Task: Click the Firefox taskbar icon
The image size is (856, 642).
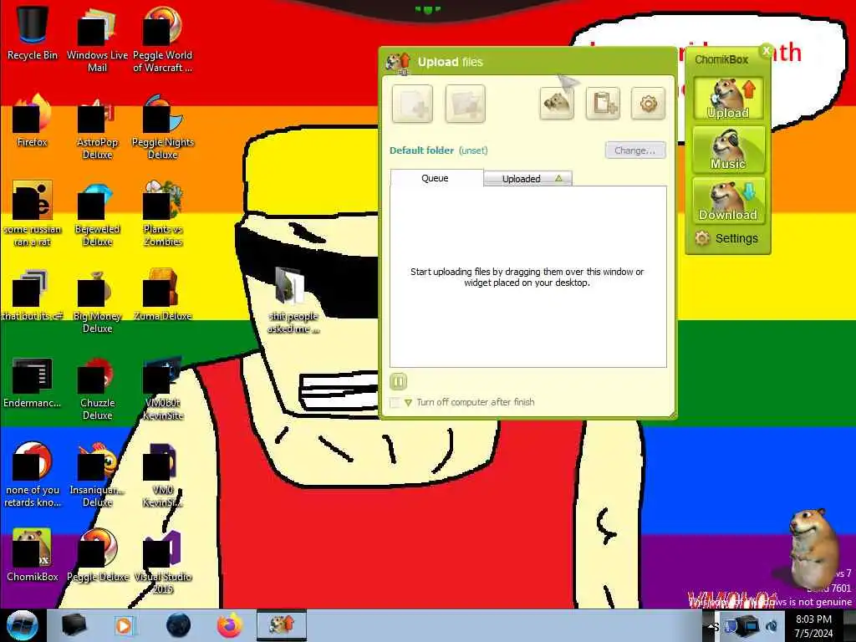Action: click(230, 625)
